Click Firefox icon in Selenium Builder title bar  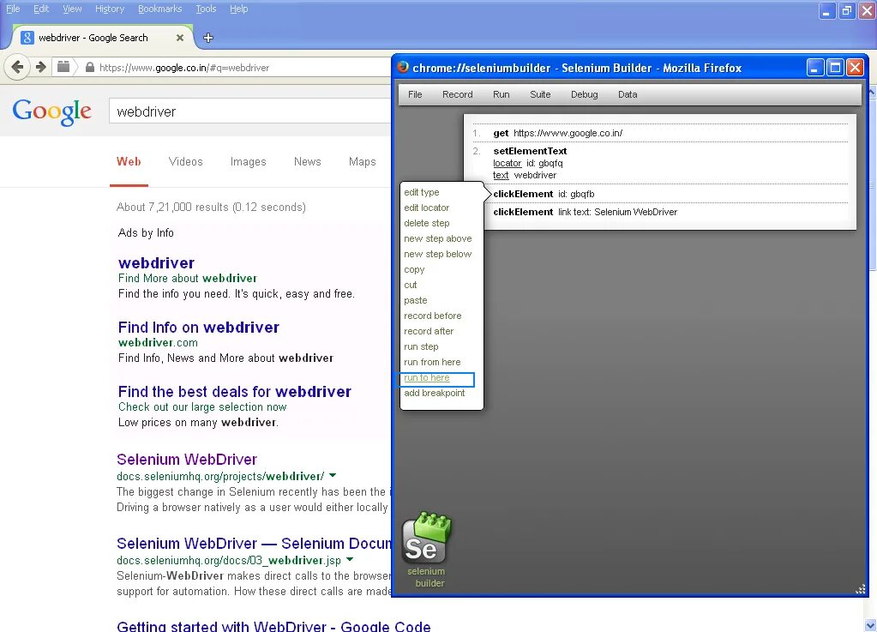403,67
